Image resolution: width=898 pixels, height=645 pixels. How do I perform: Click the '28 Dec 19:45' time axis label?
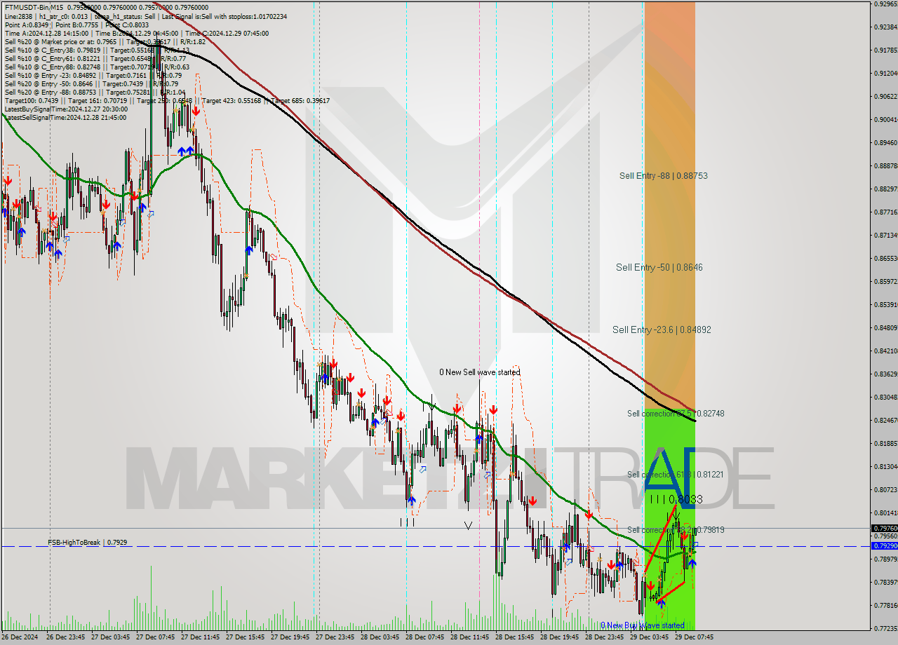(560, 637)
